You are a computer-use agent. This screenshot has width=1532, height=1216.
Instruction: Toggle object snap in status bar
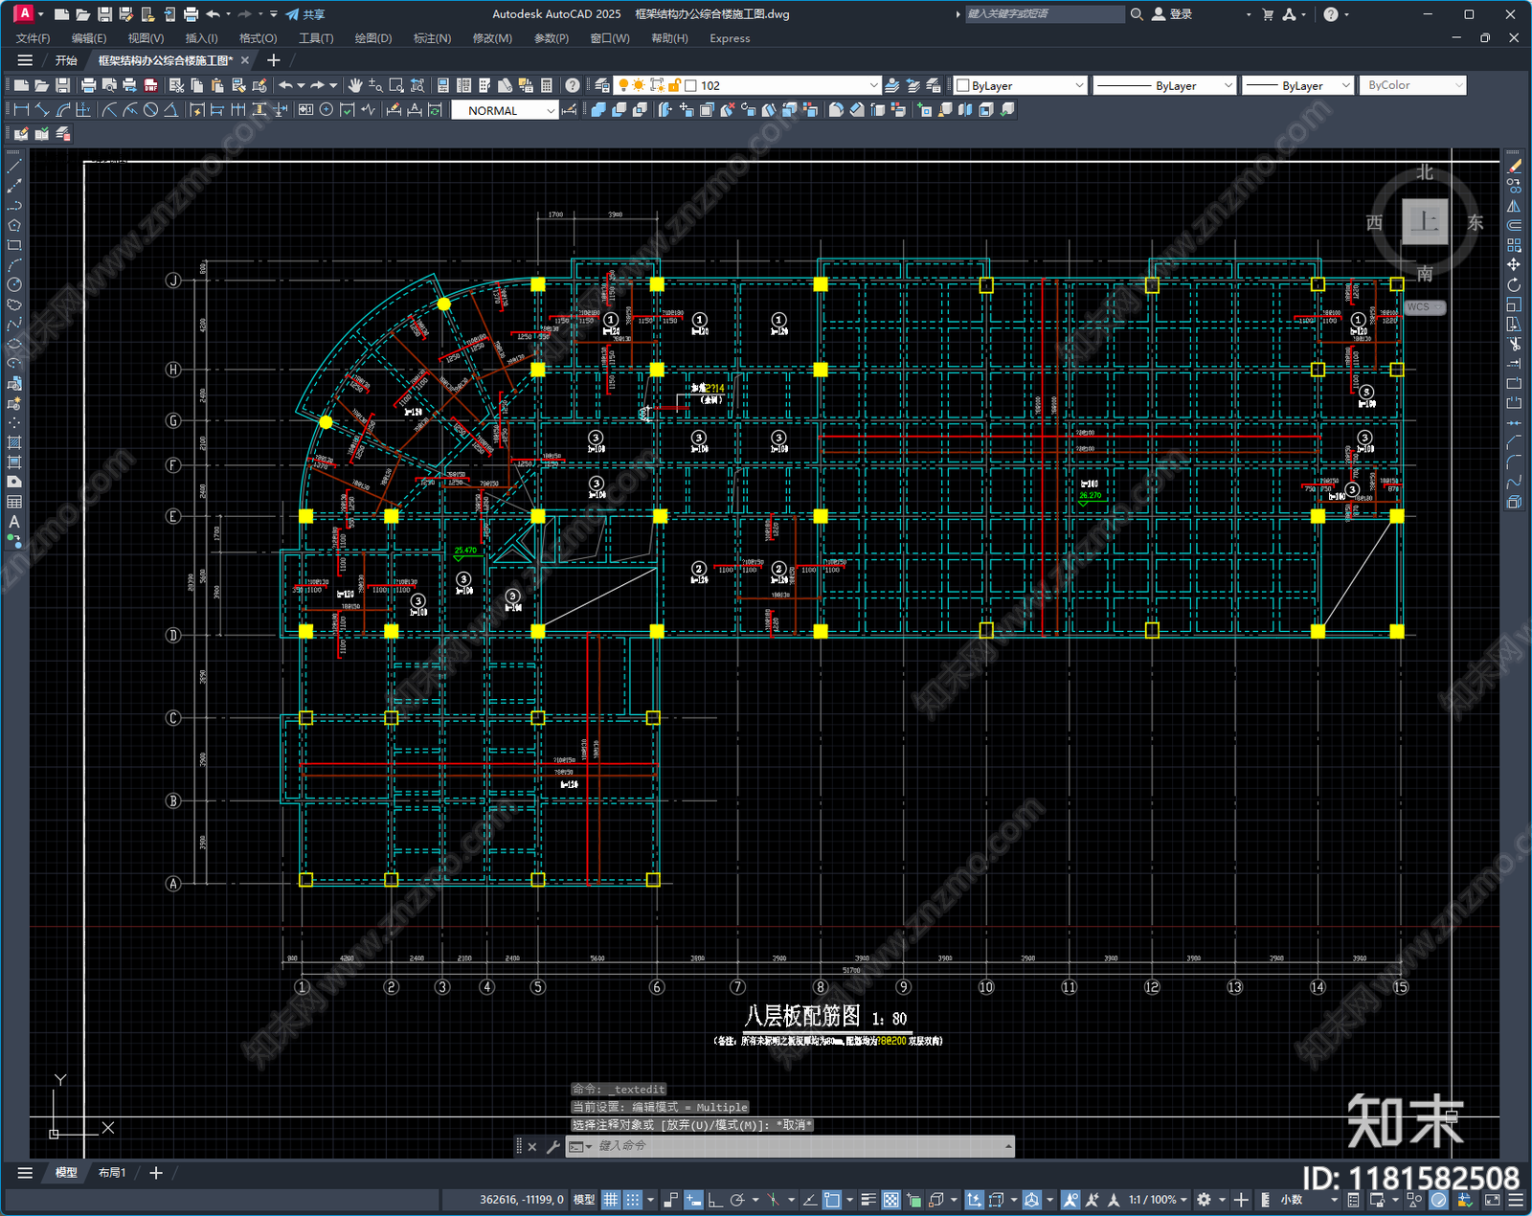point(832,1200)
